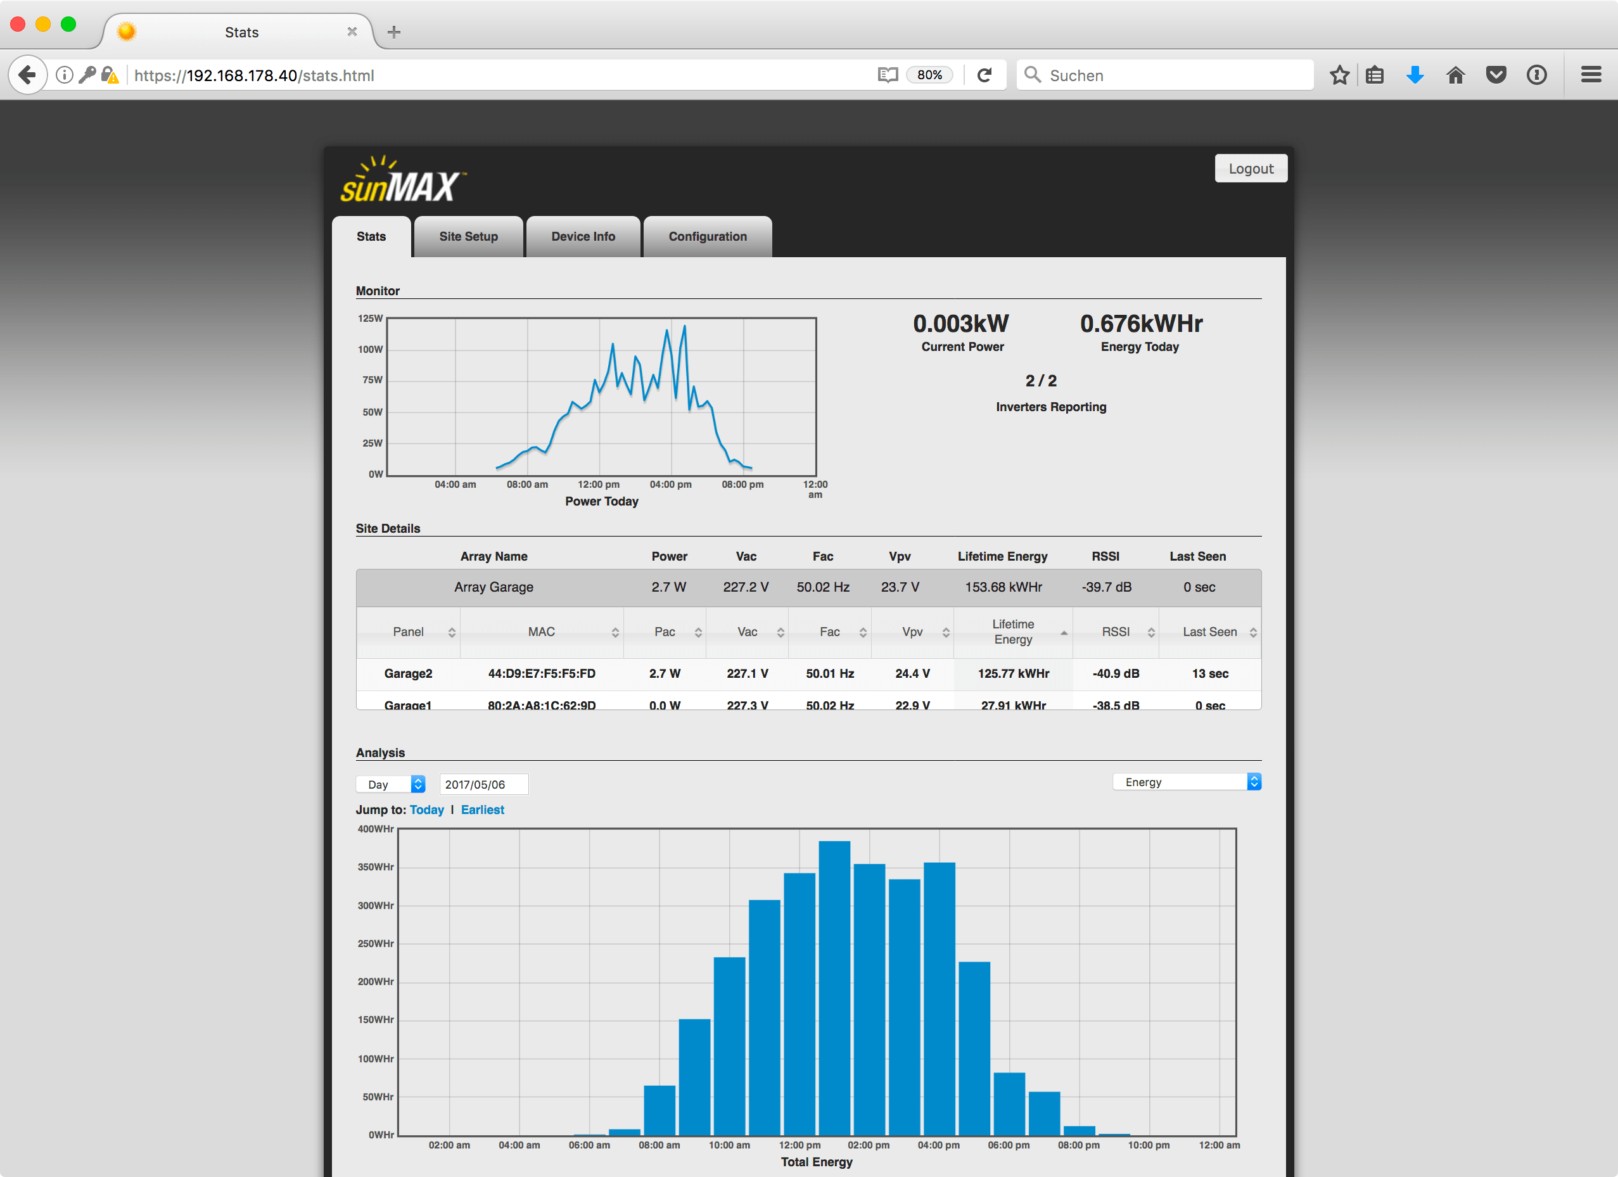Image resolution: width=1618 pixels, height=1177 pixels.
Task: Reset the 80% zoom indicator
Action: 929,75
